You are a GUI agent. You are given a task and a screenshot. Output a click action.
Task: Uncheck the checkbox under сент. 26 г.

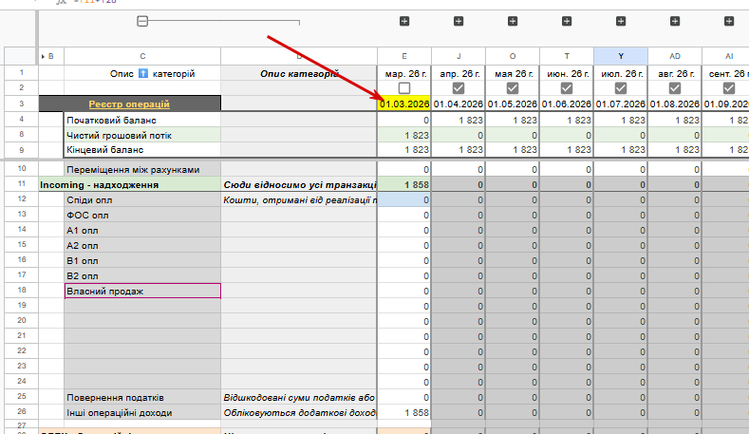728,88
